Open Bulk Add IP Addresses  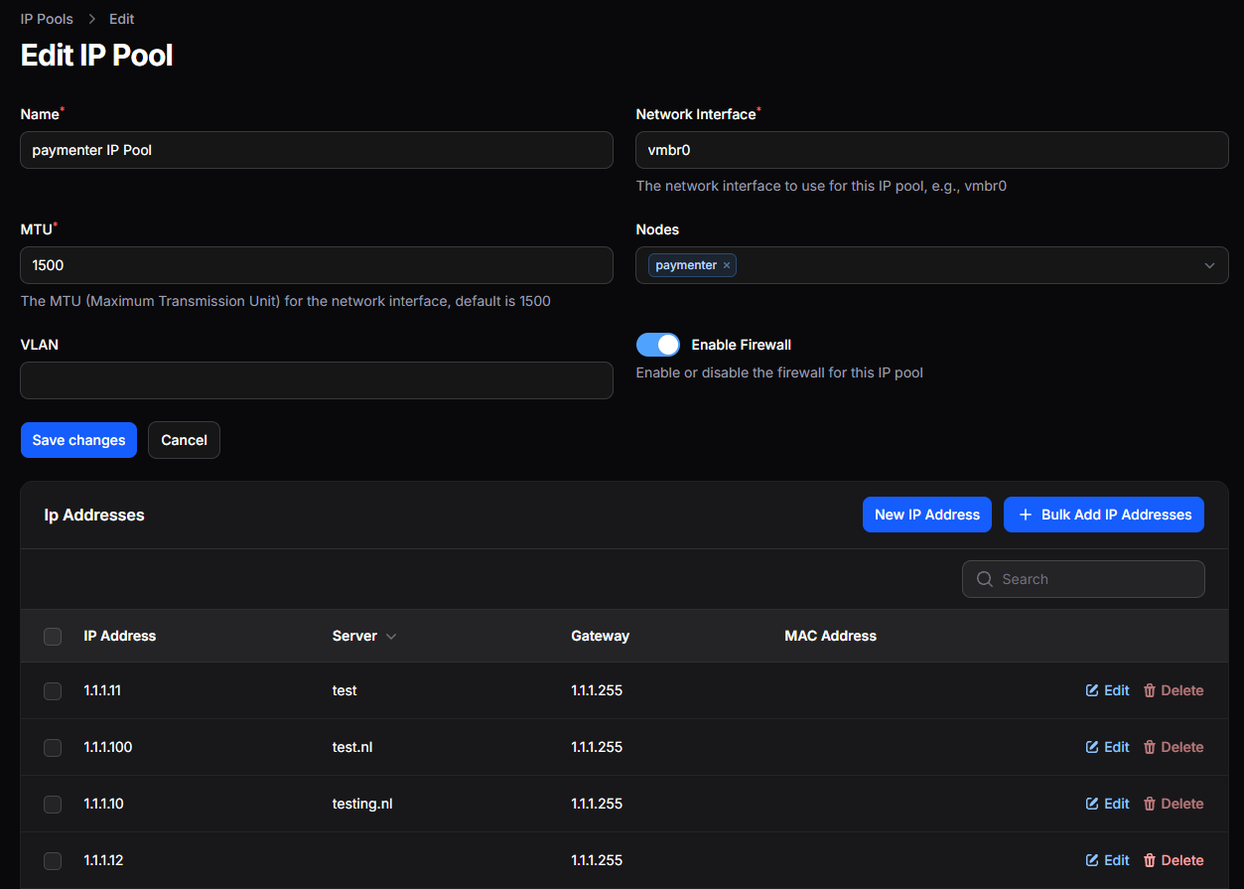click(x=1103, y=515)
